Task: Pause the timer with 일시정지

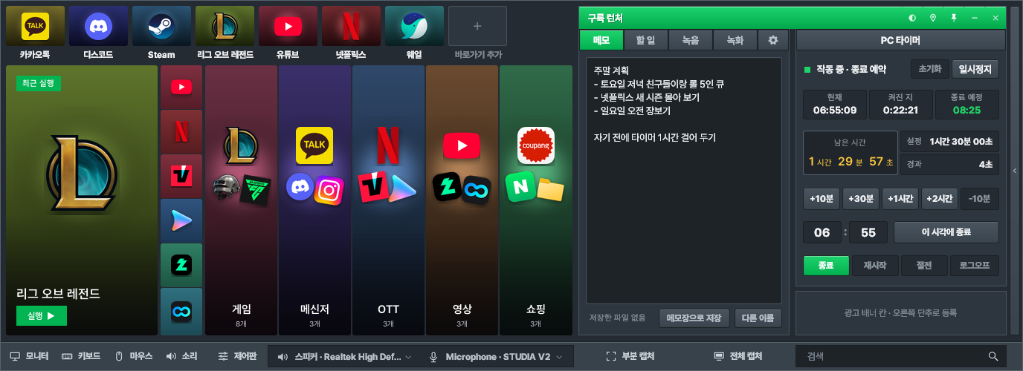Action: [975, 69]
